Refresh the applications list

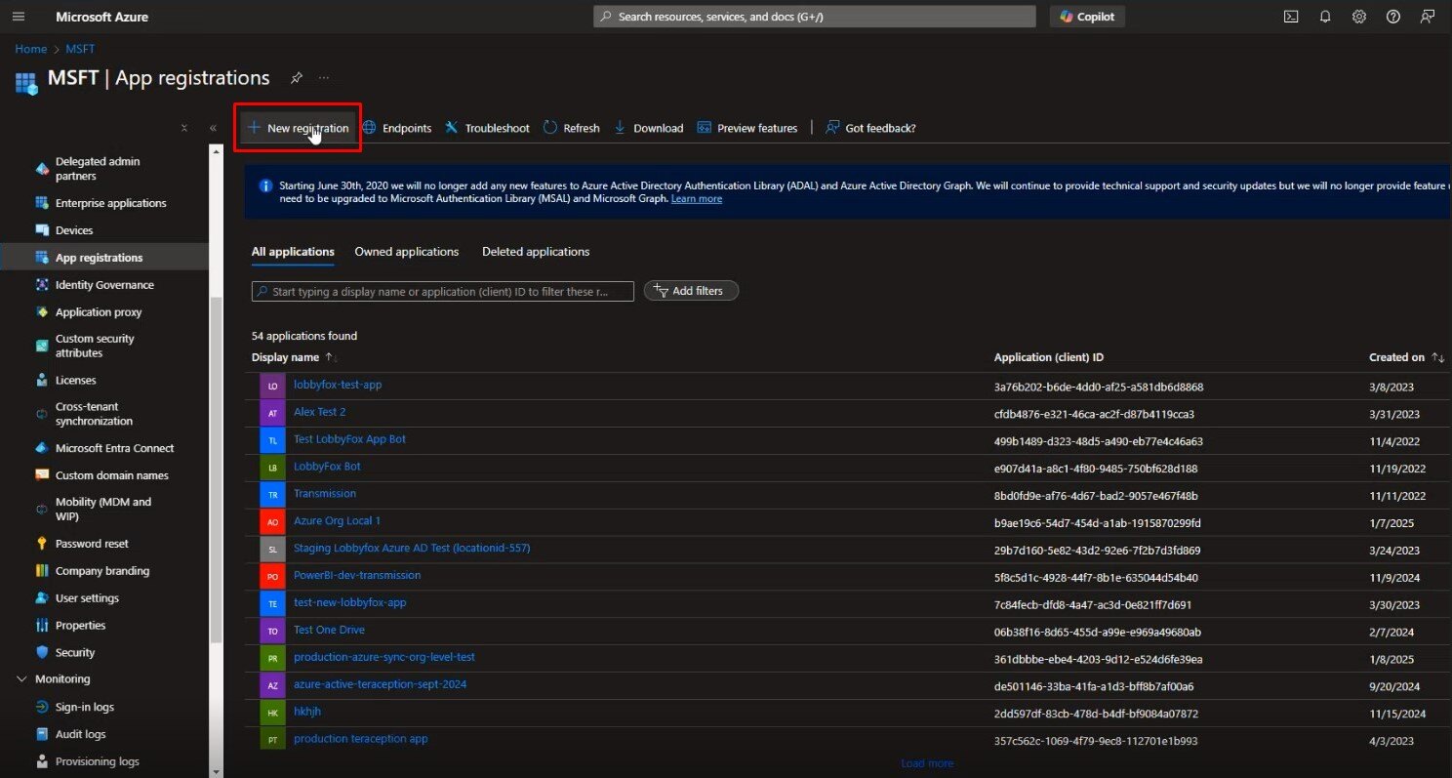pyautogui.click(x=571, y=128)
